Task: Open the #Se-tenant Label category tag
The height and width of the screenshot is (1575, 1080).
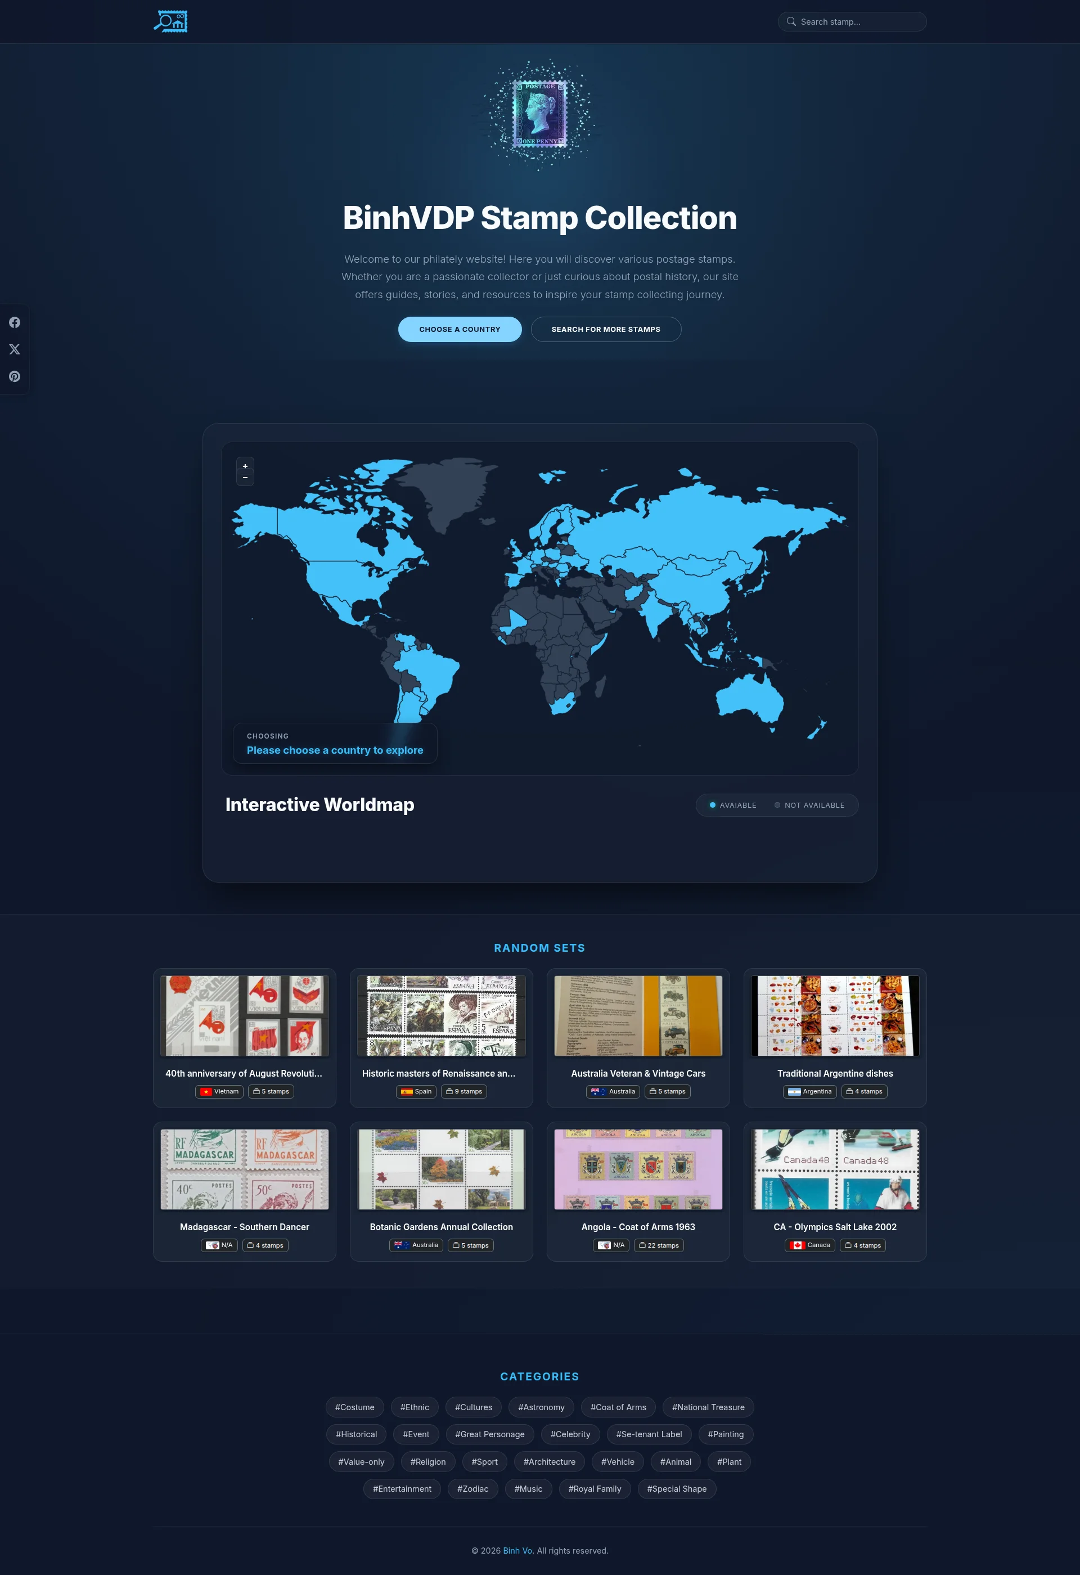Action: click(x=649, y=1434)
